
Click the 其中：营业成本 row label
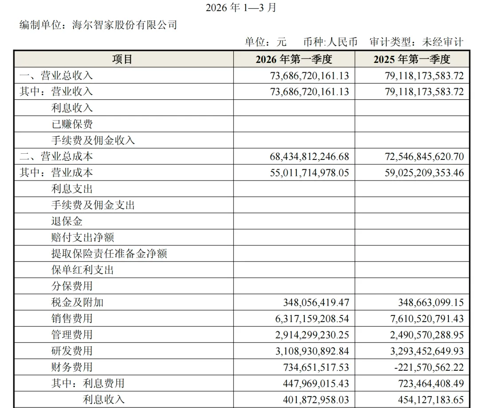(x=56, y=173)
